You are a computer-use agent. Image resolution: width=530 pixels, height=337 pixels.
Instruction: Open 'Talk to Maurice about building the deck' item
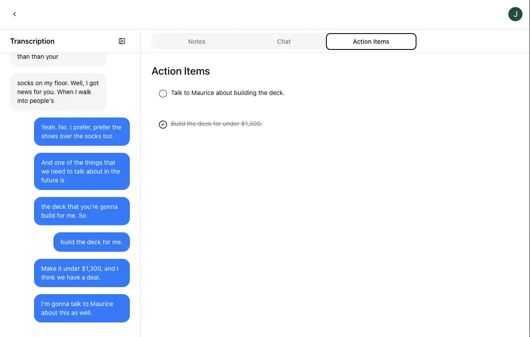click(x=228, y=93)
